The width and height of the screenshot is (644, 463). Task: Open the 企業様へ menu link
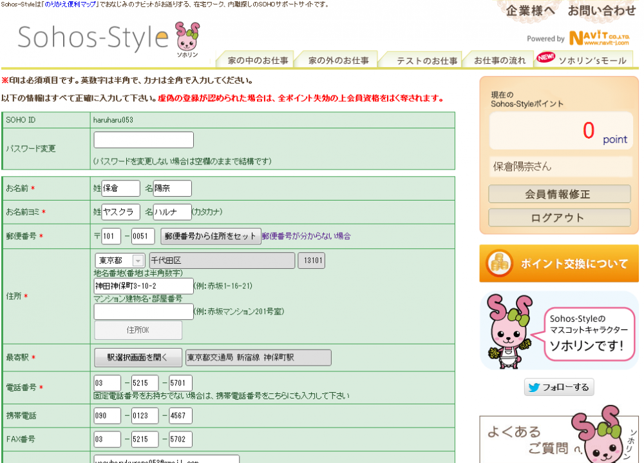[530, 11]
